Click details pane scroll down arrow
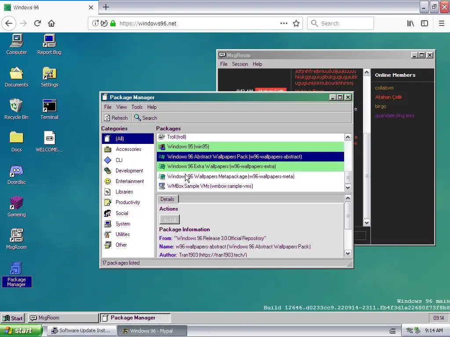 click(348, 253)
